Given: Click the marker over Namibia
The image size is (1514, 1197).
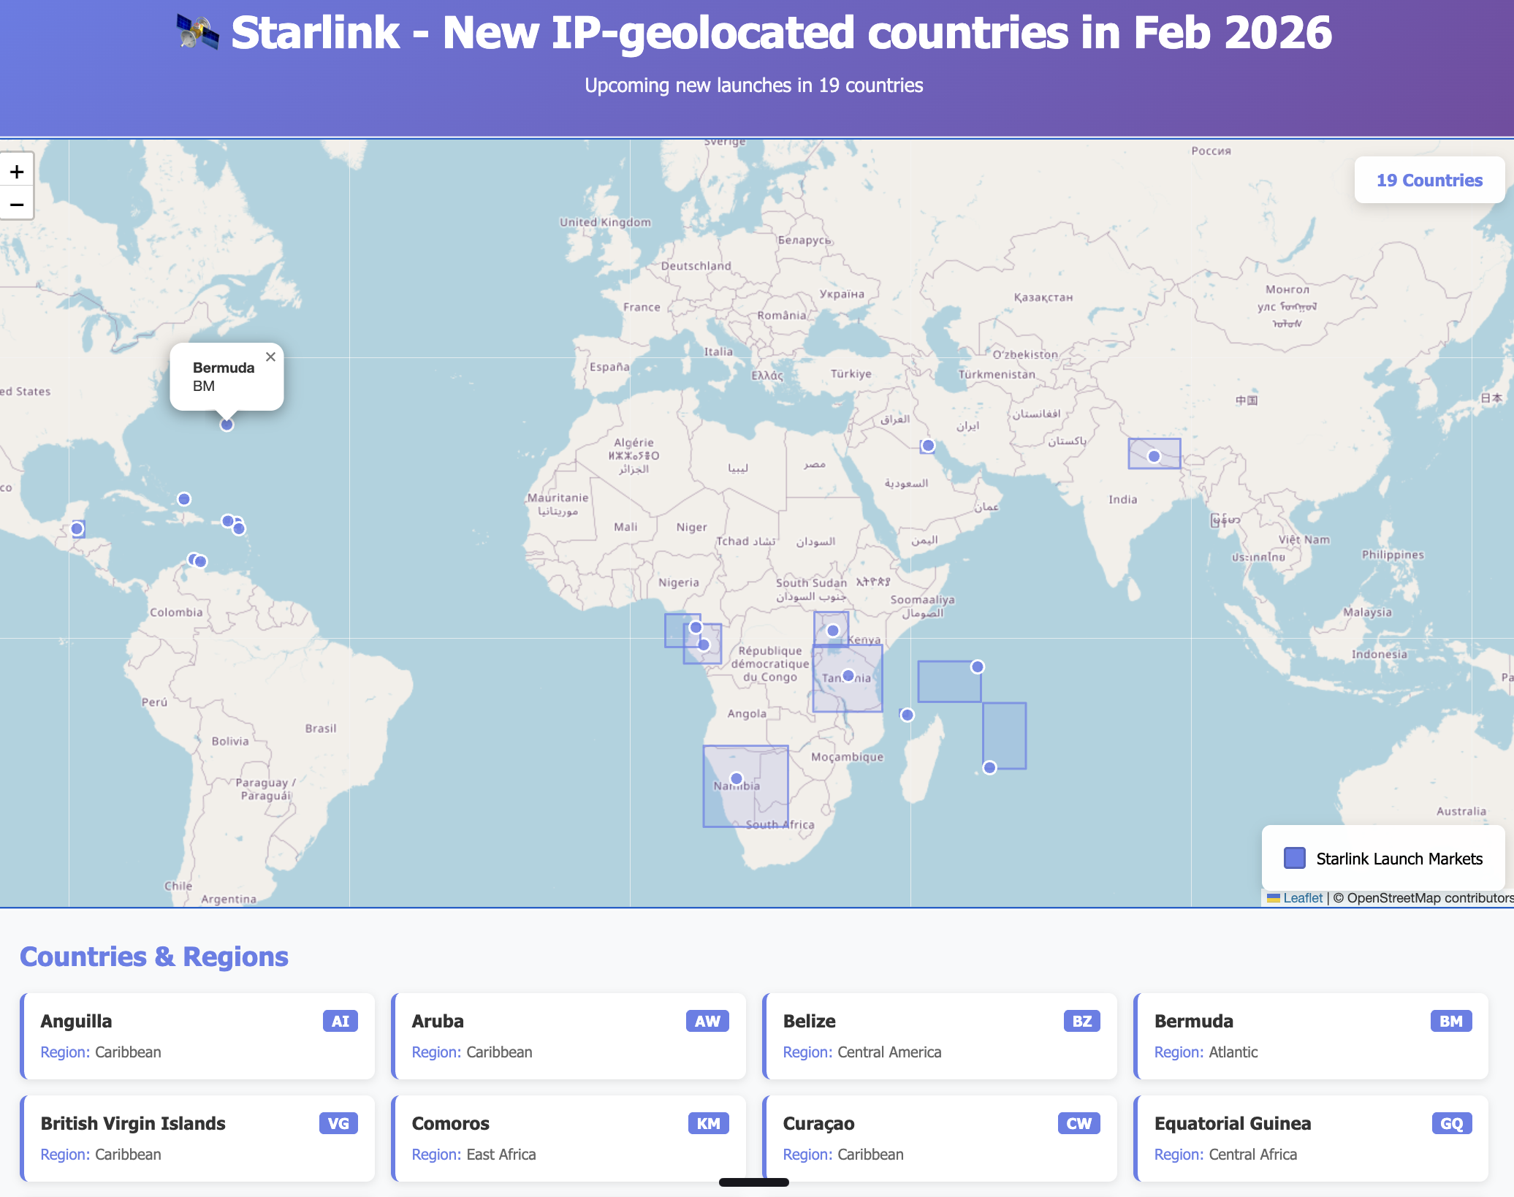Looking at the screenshot, I should pyautogui.click(x=737, y=779).
